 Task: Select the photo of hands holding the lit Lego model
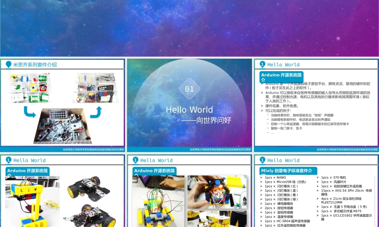[217, 192]
